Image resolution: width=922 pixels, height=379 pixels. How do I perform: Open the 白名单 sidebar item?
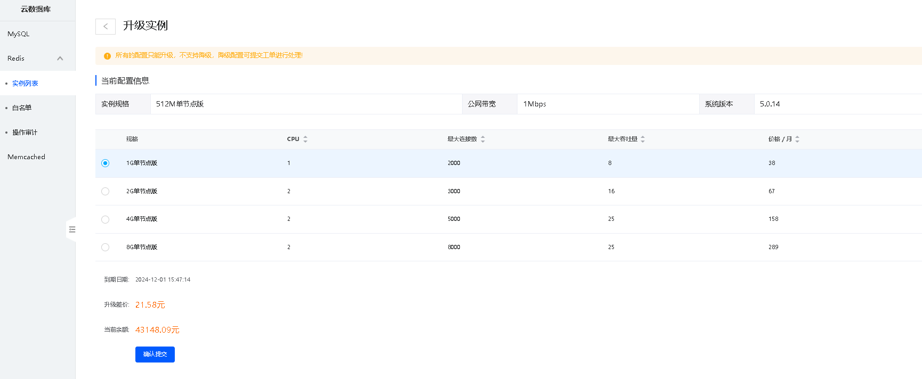pos(22,108)
